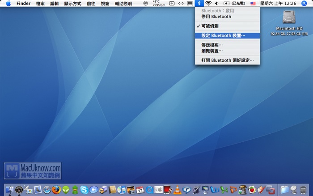Open Photo Booth in the Dock
The height and width of the screenshot is (196, 313).
(168, 190)
